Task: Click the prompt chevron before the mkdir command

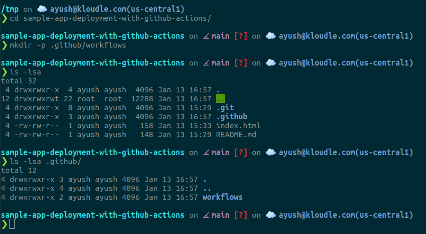Action: (4, 45)
